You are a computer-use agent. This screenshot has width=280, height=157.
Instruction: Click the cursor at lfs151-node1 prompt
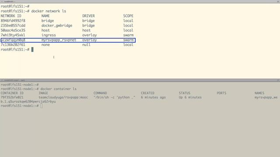click(42, 106)
